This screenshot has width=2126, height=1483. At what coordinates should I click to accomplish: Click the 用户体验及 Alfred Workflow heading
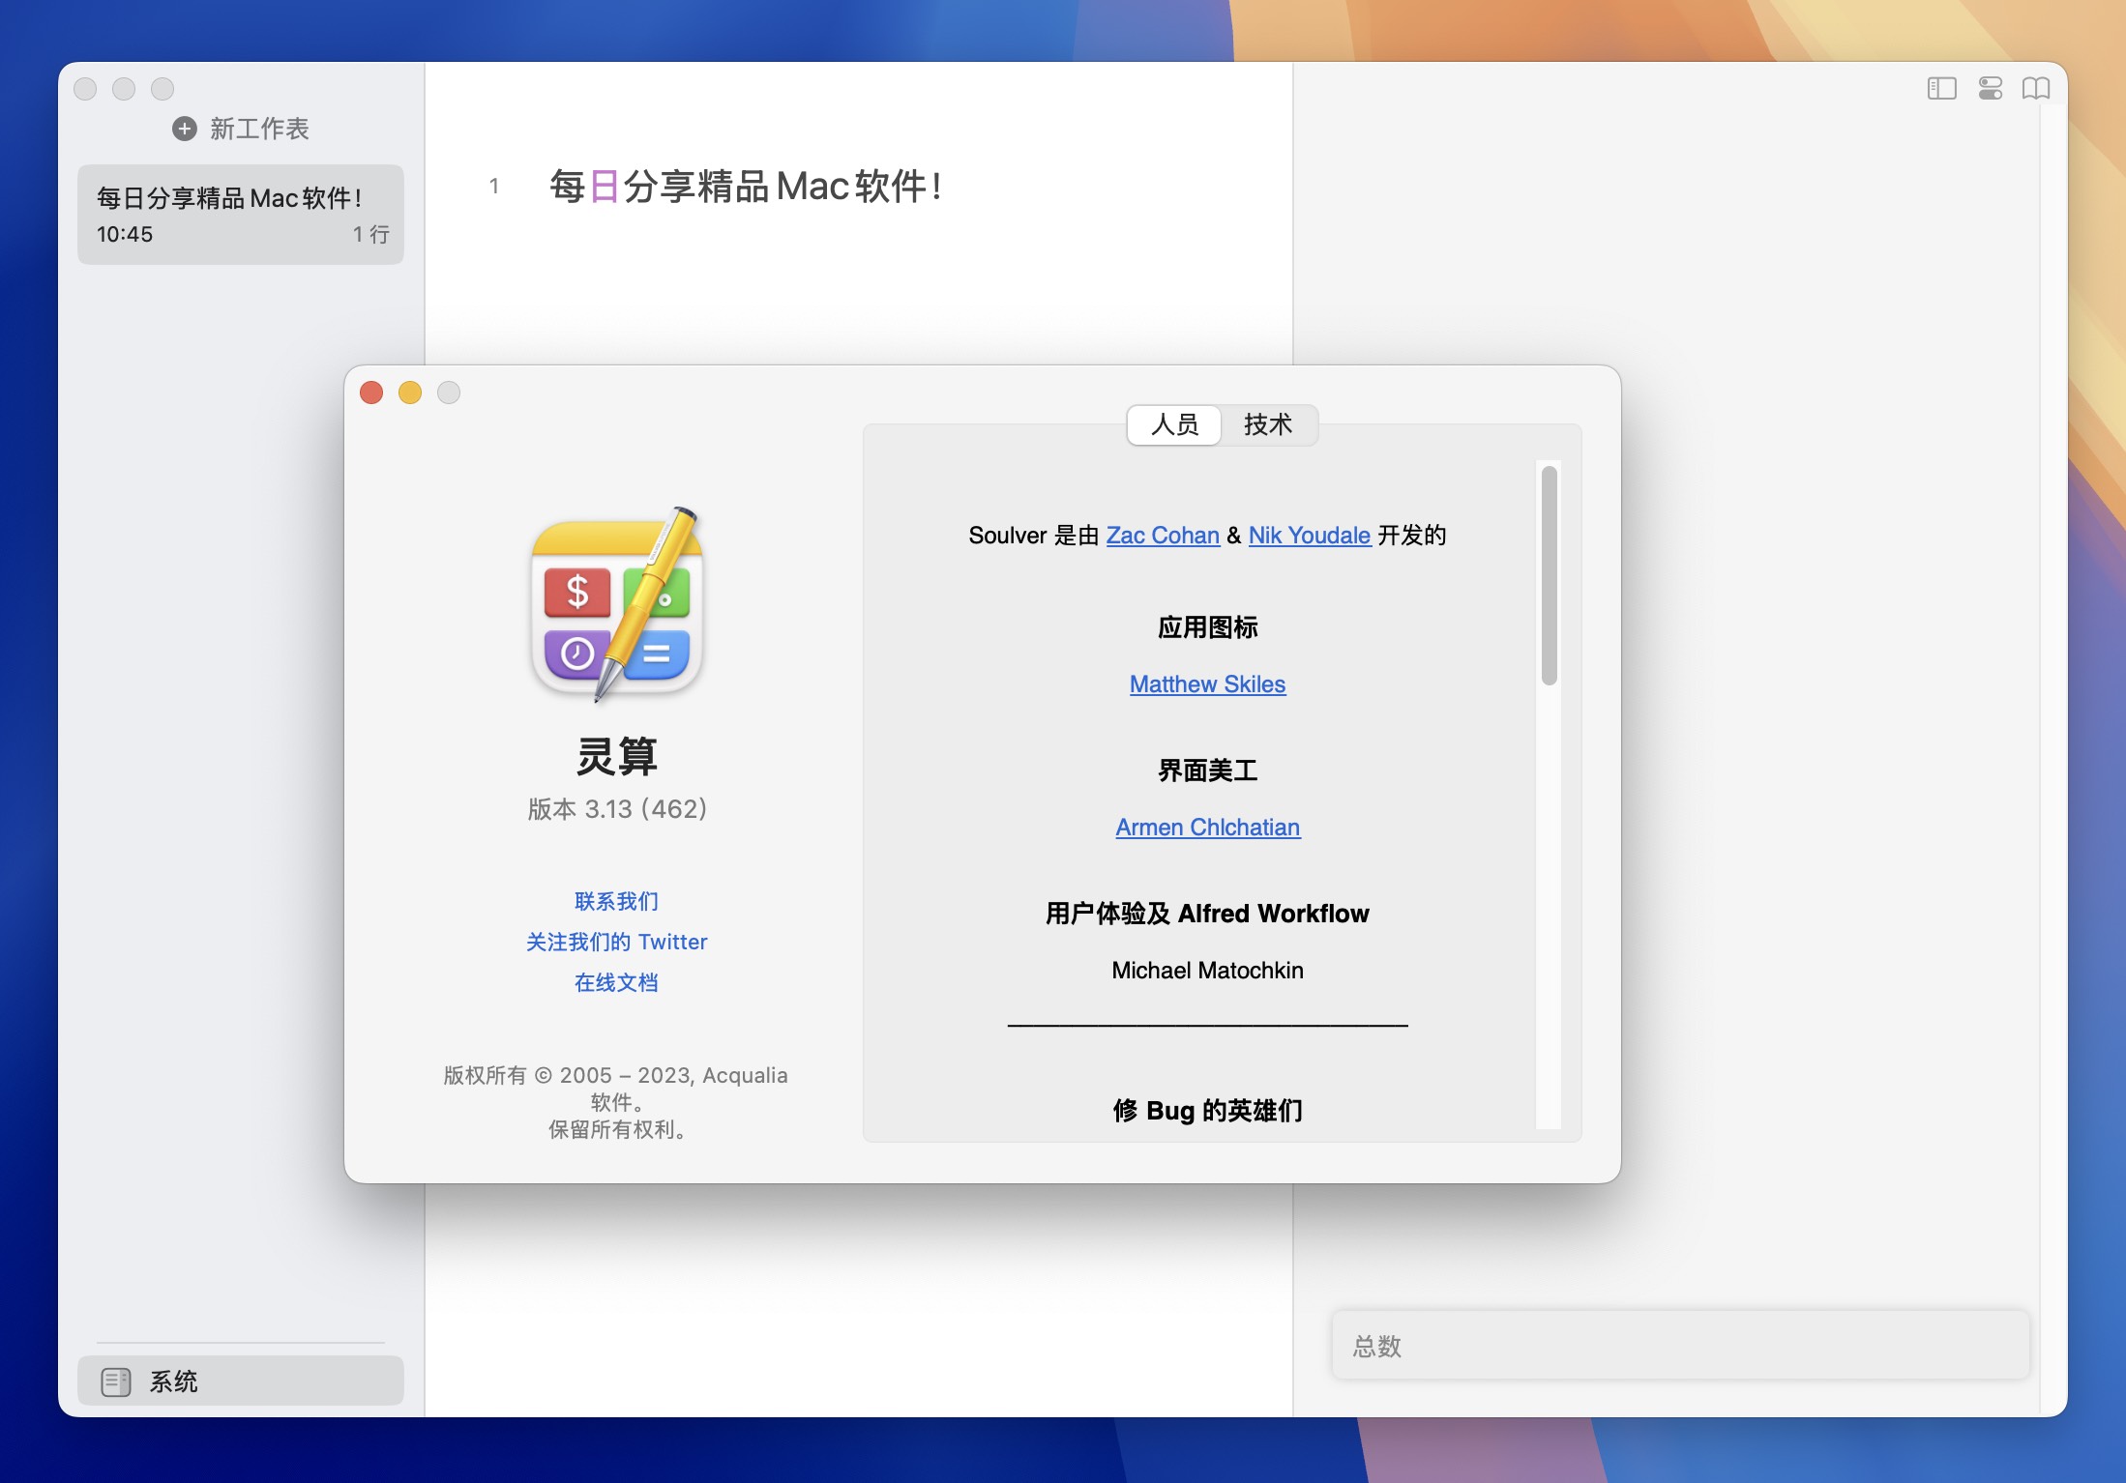point(1207,914)
